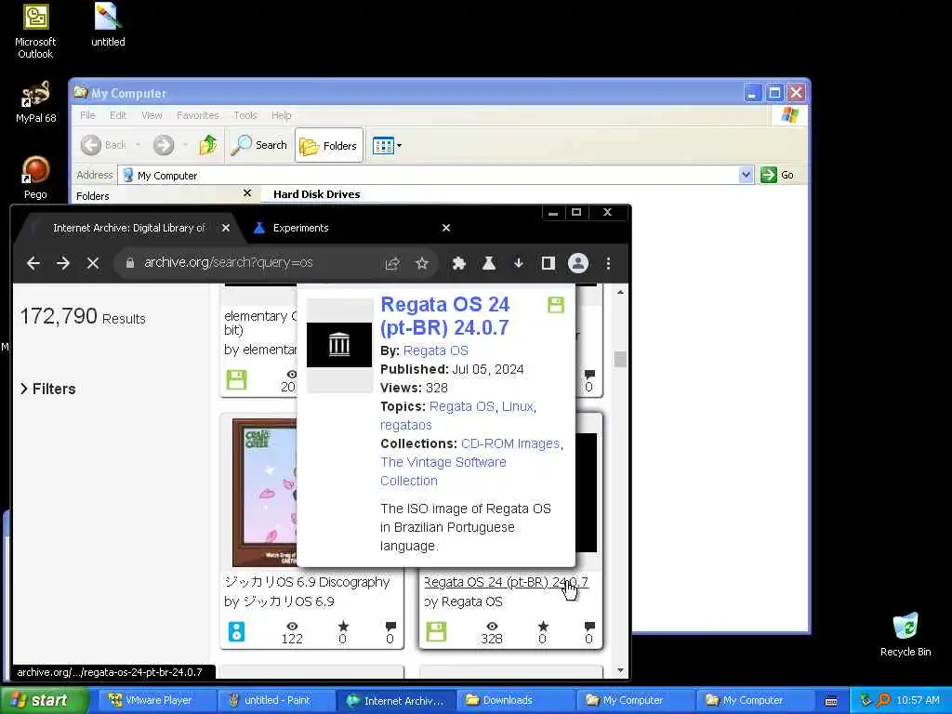The width and height of the screenshot is (952, 714).
Task: Open the Views dropdown in My Computer
Action: 387,146
